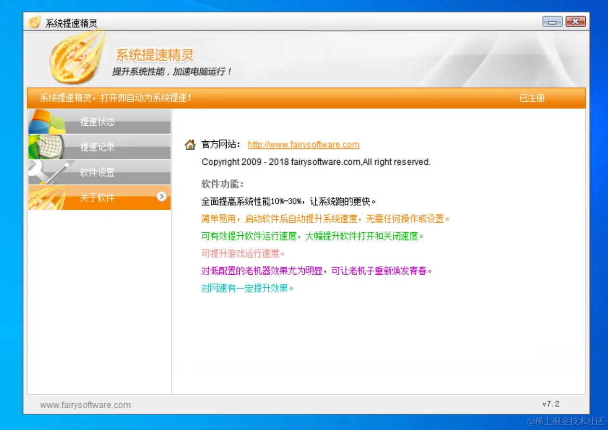Click the line 全面提高系统性能10%-30%
Image resolution: width=608 pixels, height=430 pixels.
288,202
